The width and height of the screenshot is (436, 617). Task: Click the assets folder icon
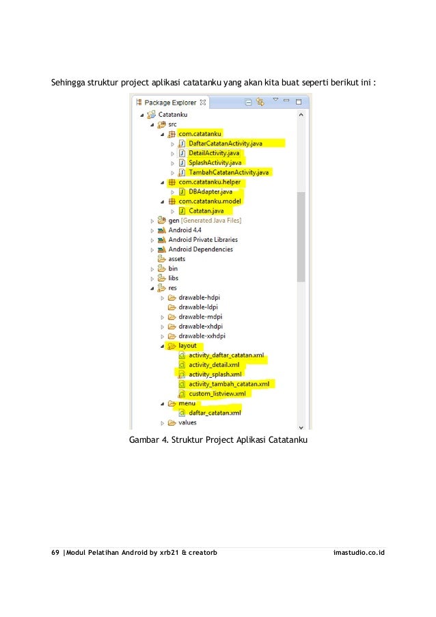161,258
